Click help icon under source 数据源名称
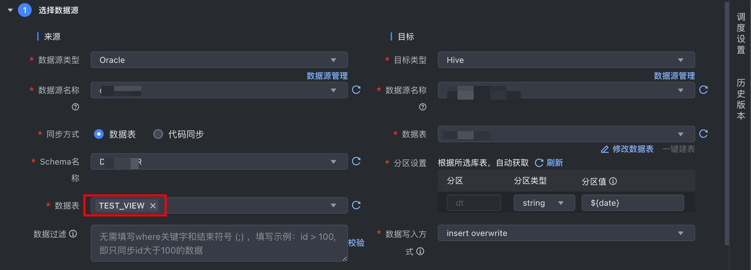 [x=75, y=107]
